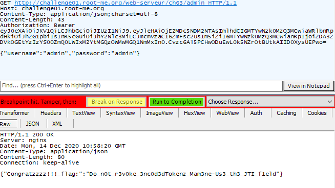Image resolution: width=335 pixels, height=188 pixels.
Task: Click the 'Content-Length: 43' request line
Action: [x=32, y=19]
